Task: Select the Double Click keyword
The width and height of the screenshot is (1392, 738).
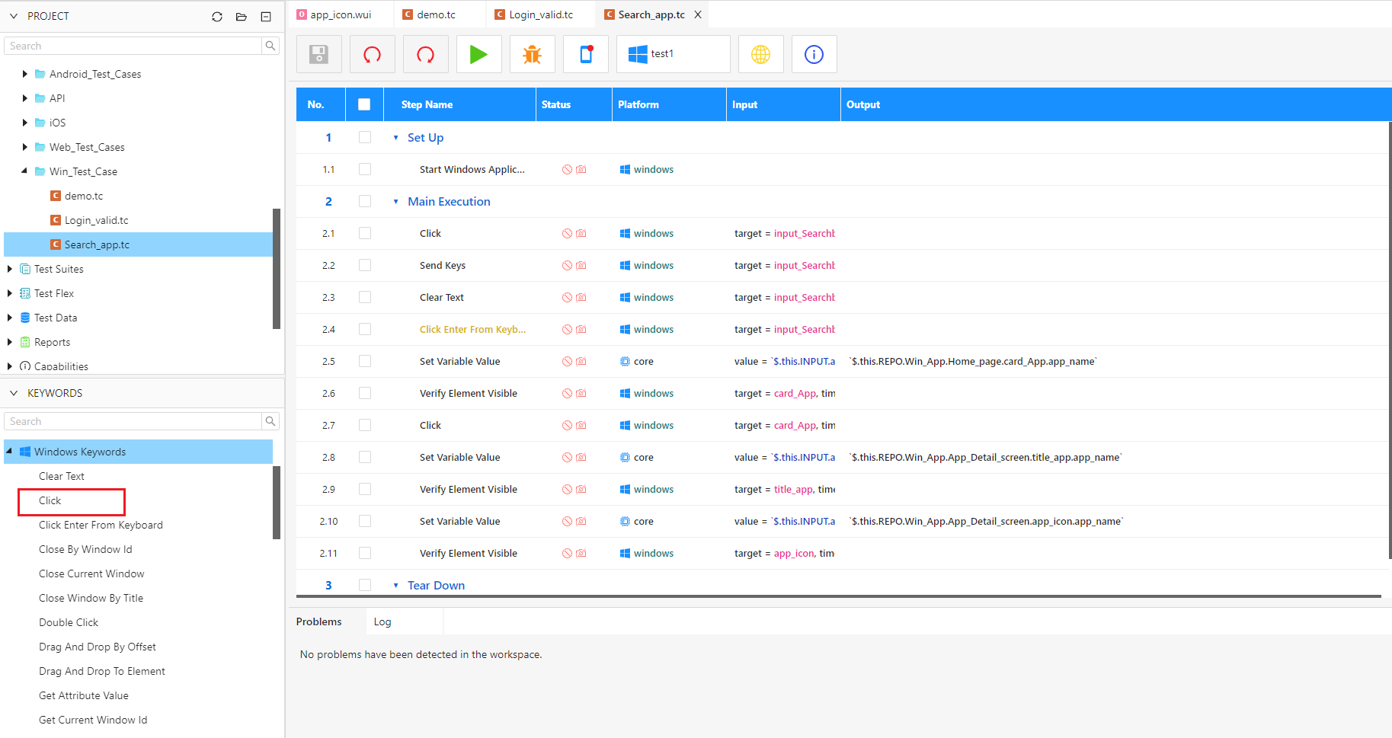Action: click(69, 622)
